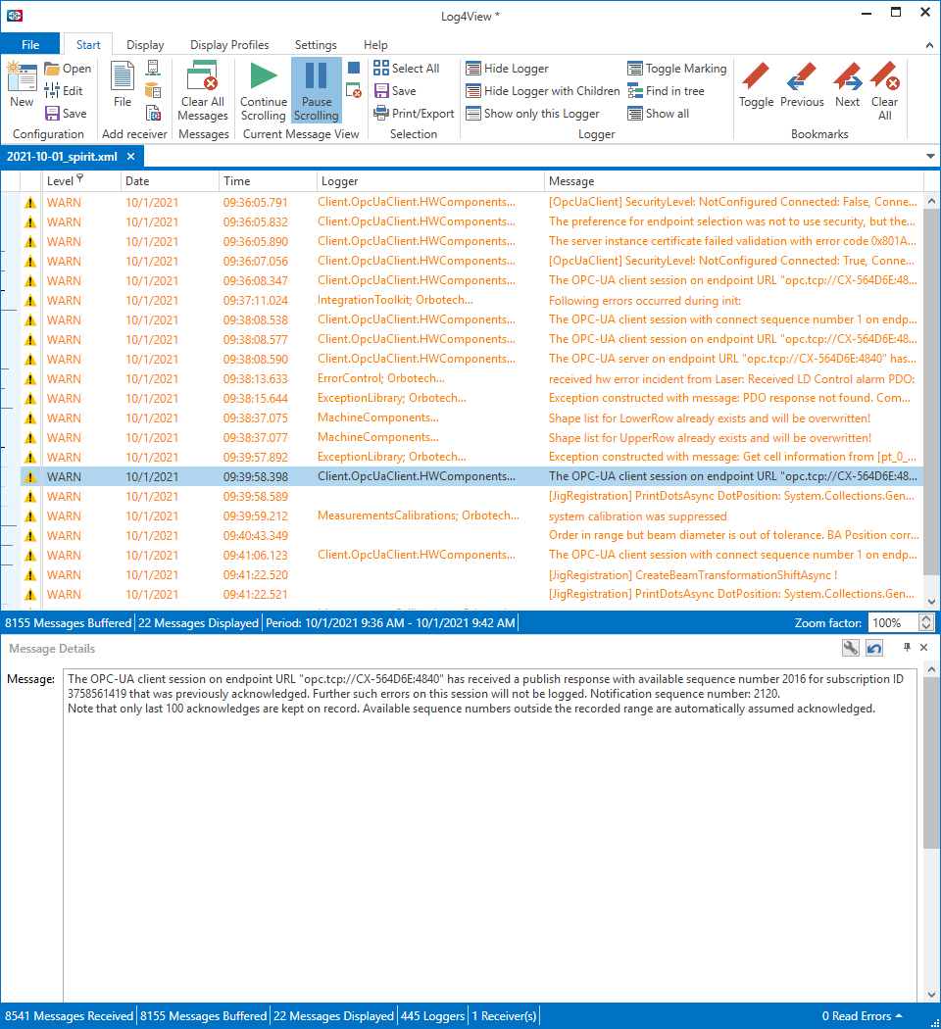The width and height of the screenshot is (941, 1029).
Task: Open the wrench settings in Message Details
Action: point(851,648)
